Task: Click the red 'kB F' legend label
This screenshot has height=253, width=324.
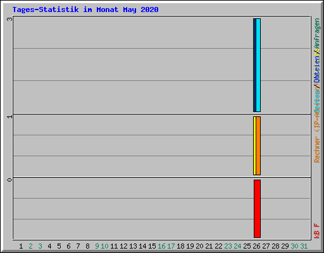Action: [x=317, y=231]
